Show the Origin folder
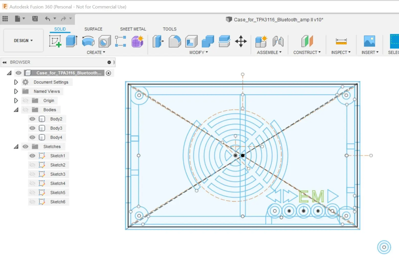Viewport: 399px width, 261px height. (25, 100)
